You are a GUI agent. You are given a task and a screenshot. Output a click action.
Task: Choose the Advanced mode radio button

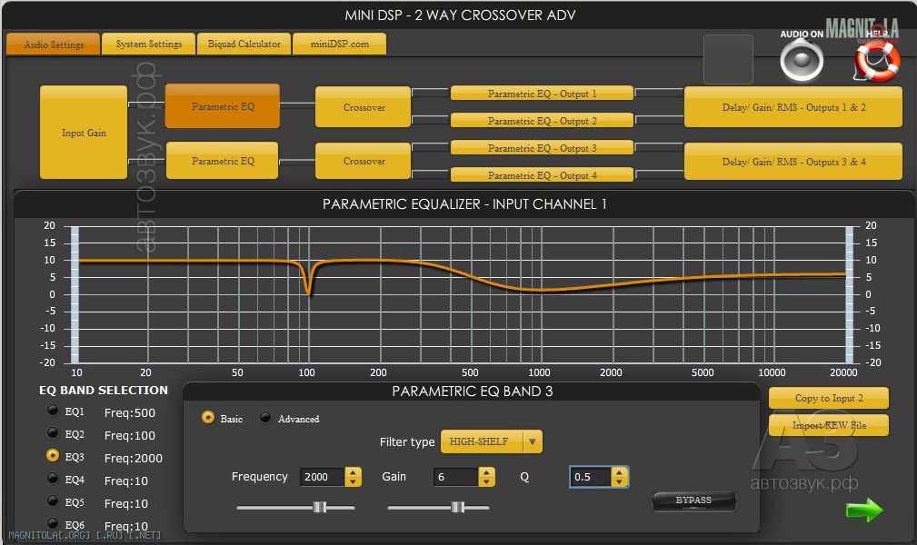point(265,417)
